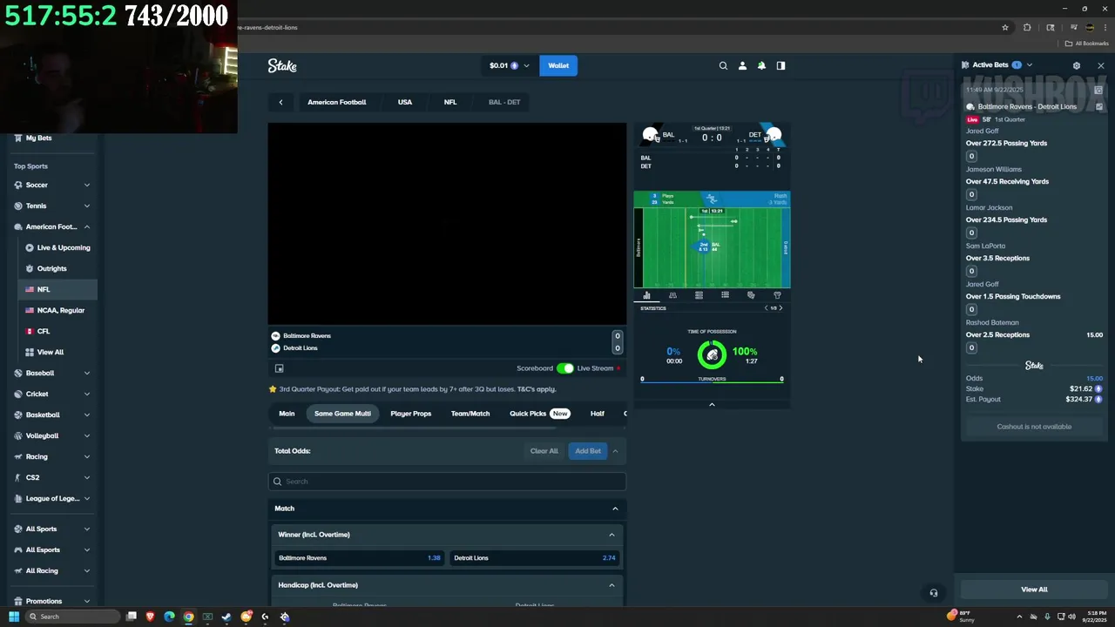The image size is (1115, 627).
Task: Open the picture-in-picture icon below the stream
Action: pos(280,368)
